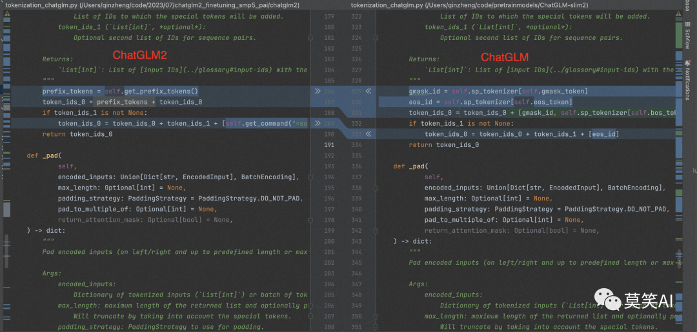Click line number 179 in left gutter
The image size is (697, 332).
click(329, 16)
